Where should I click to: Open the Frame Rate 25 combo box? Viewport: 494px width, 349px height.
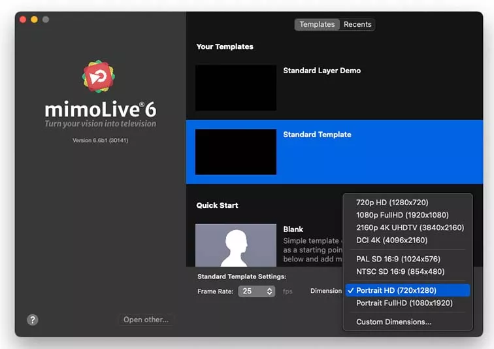(257, 291)
